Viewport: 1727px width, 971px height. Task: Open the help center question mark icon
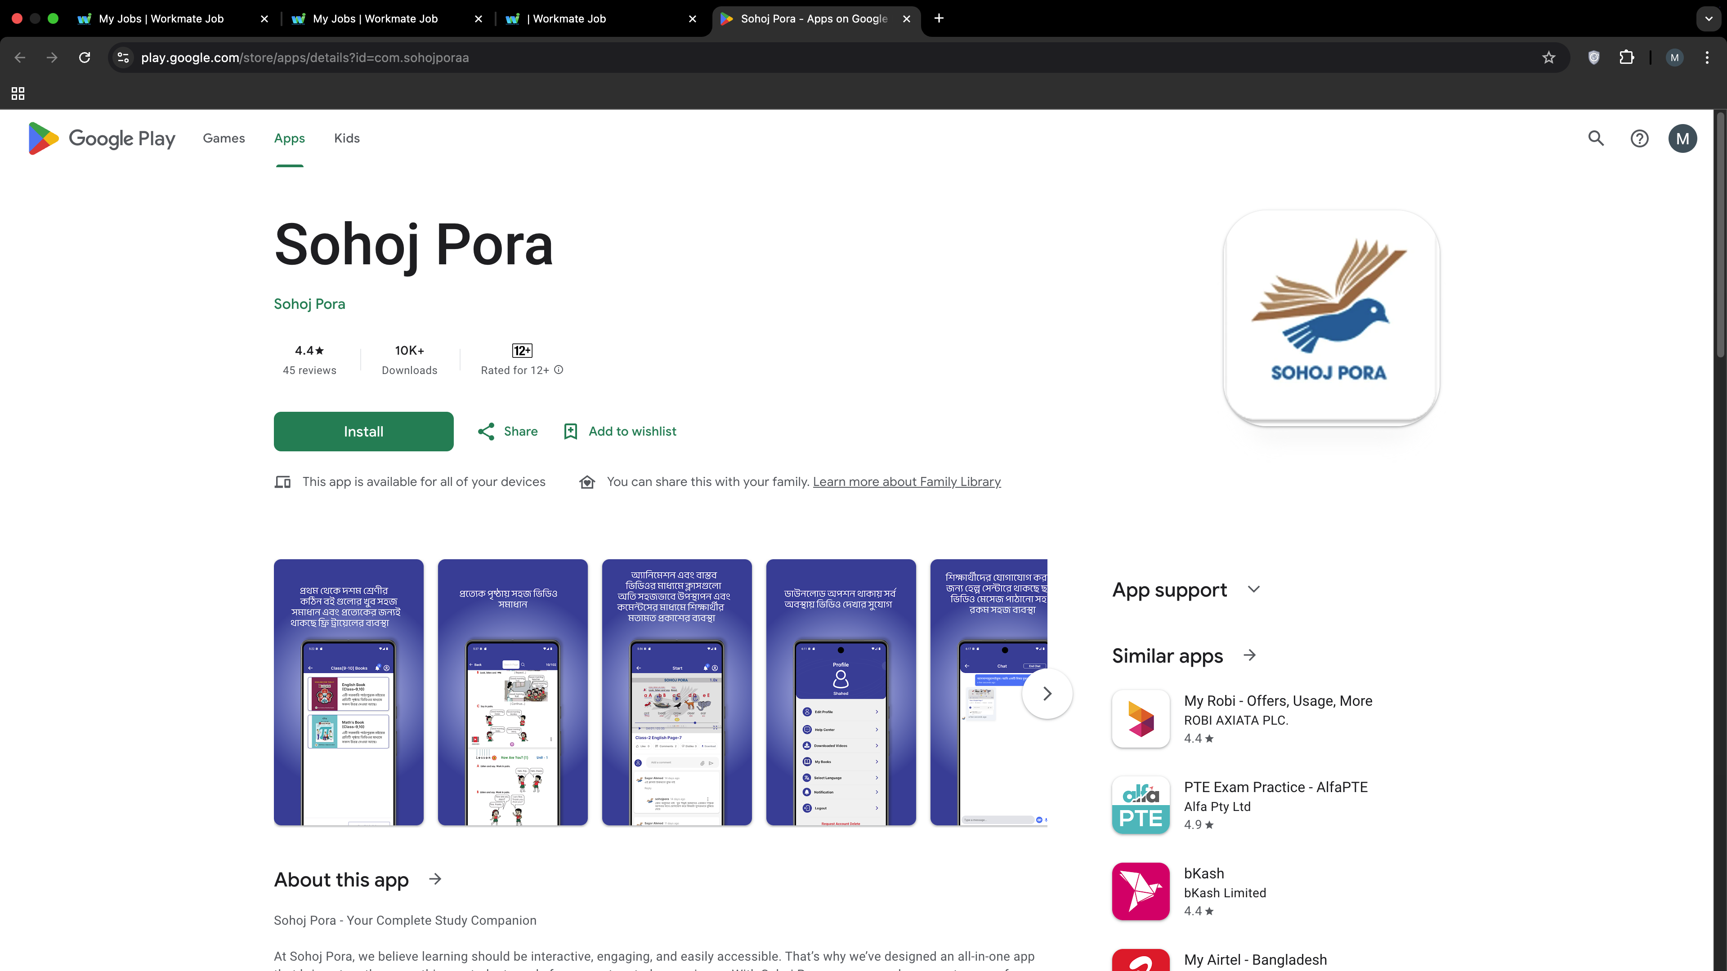pyautogui.click(x=1639, y=139)
